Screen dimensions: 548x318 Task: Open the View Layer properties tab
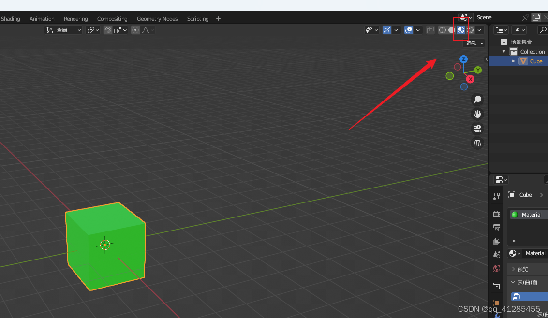[x=497, y=241]
